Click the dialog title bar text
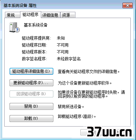 (20, 6)
